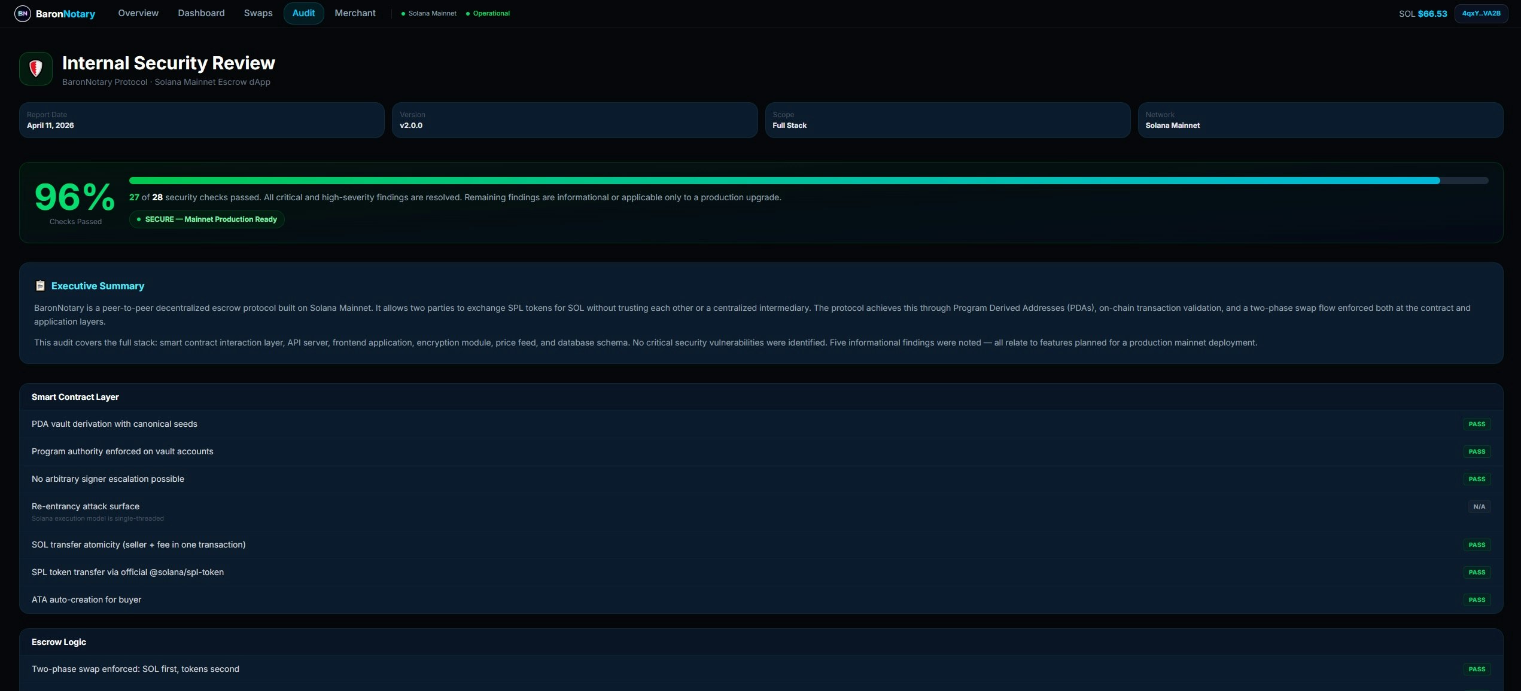The image size is (1521, 691).
Task: Select 'Program authority enforced on vault accounts' row
Action: [x=761, y=451]
